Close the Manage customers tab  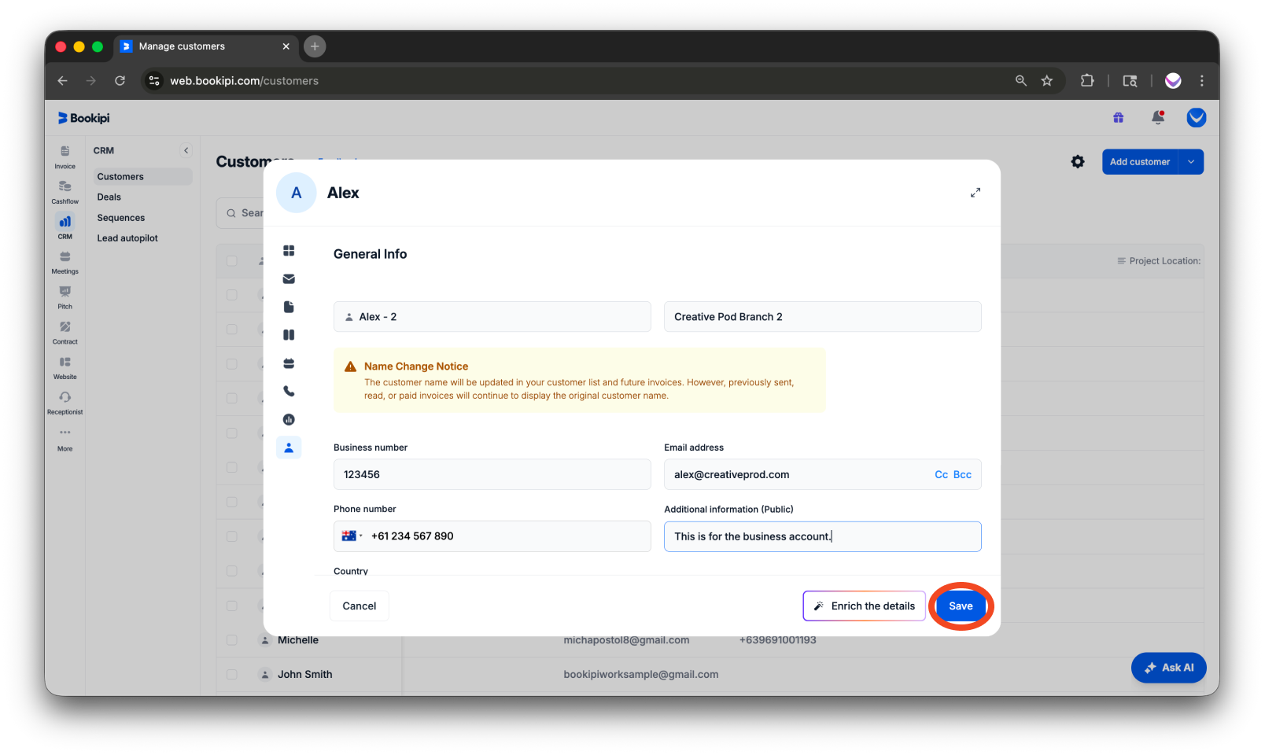pos(286,46)
